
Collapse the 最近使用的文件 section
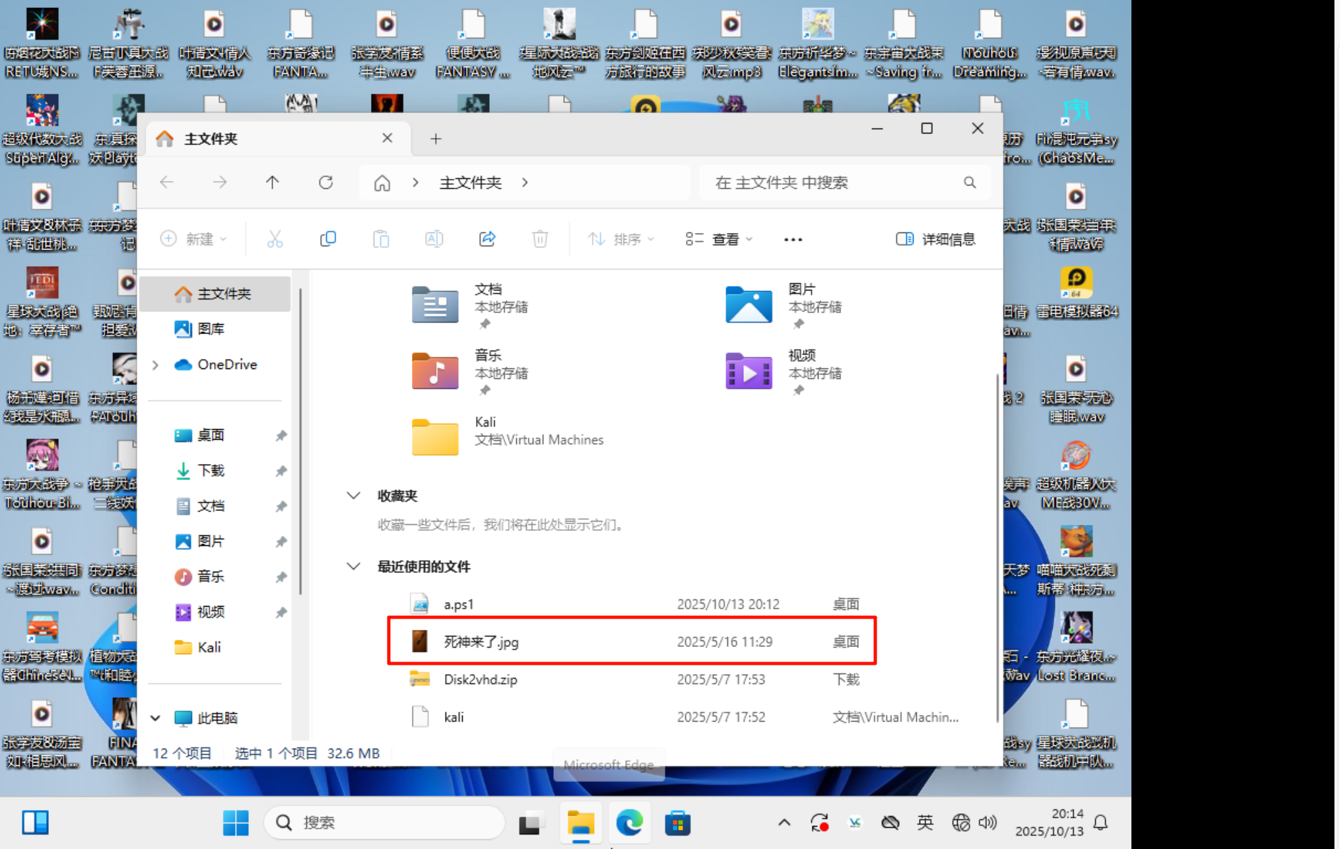(x=354, y=566)
